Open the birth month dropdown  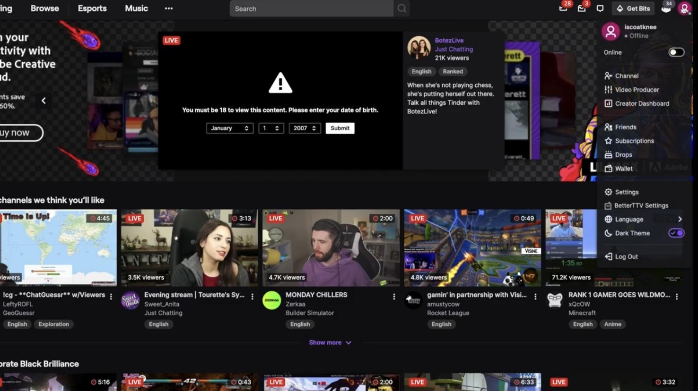click(x=230, y=128)
